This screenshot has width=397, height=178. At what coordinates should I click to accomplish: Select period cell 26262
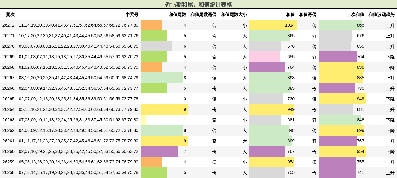(x=8, y=130)
